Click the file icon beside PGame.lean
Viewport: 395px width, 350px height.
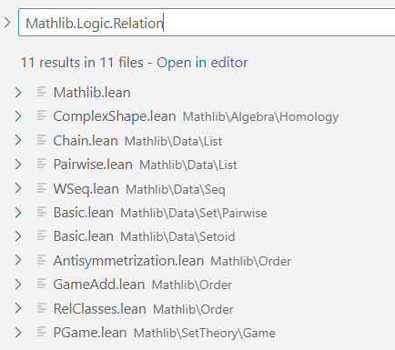click(x=42, y=332)
